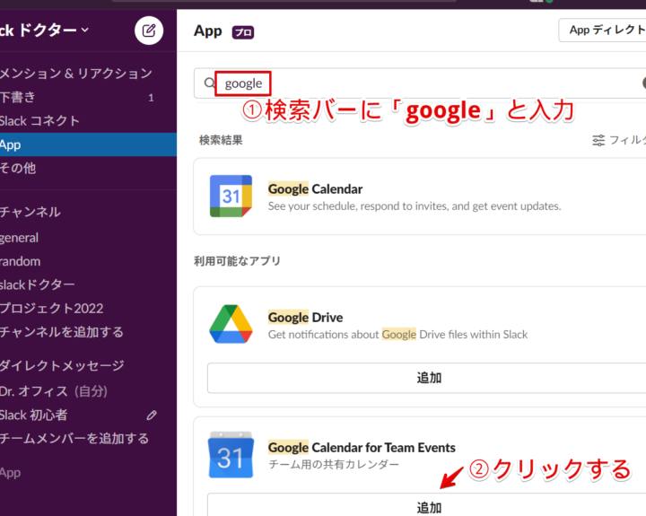Click the プロ badge next to App
Screen dimensions: 646x516
[x=243, y=32]
